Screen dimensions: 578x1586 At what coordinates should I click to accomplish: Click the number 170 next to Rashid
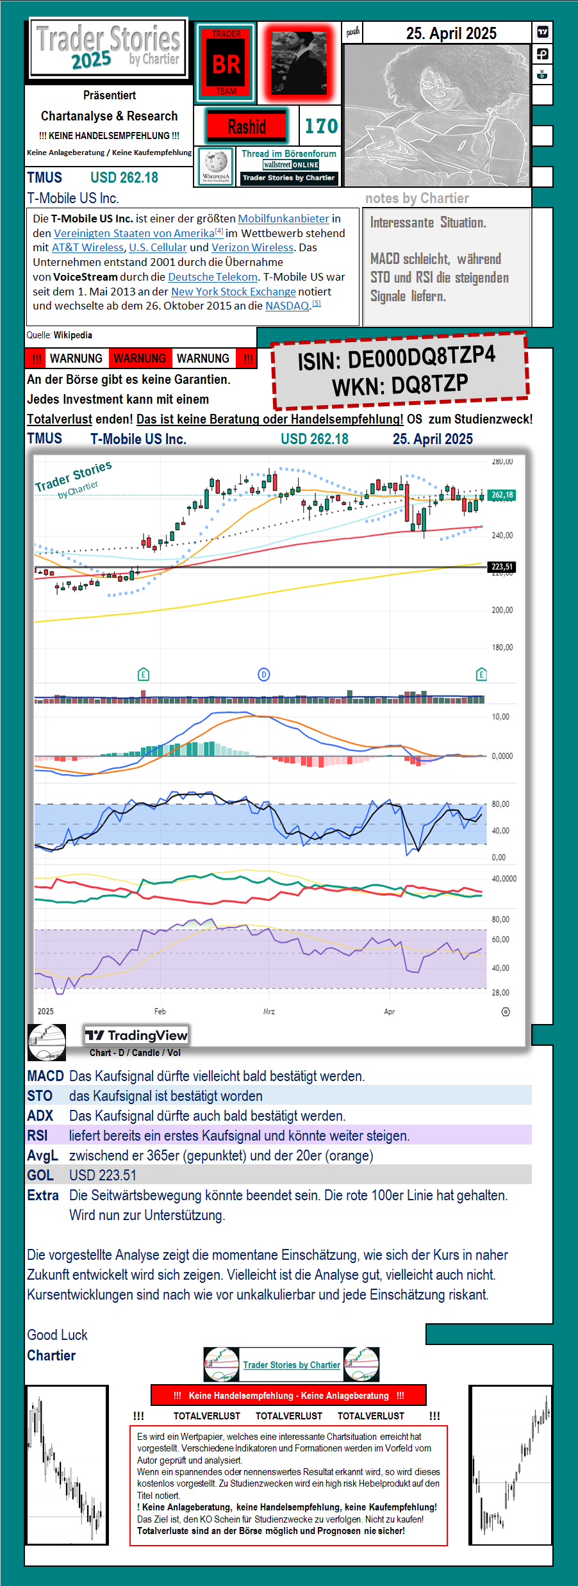[320, 126]
